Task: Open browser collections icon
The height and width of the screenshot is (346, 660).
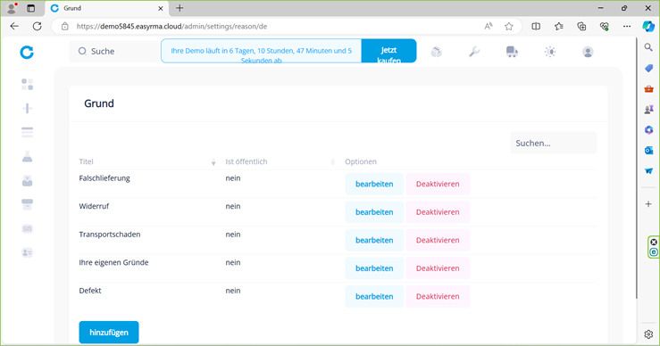Action: (581, 26)
